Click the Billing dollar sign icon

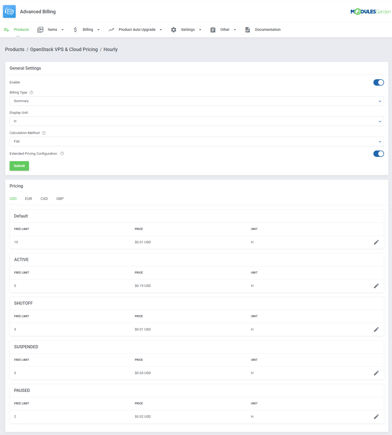75,30
